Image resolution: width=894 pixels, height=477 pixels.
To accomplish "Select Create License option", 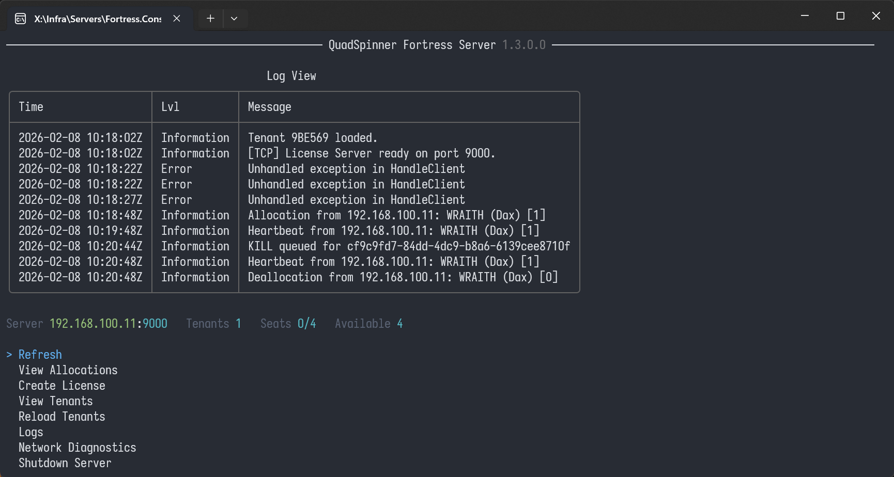I will tap(61, 386).
